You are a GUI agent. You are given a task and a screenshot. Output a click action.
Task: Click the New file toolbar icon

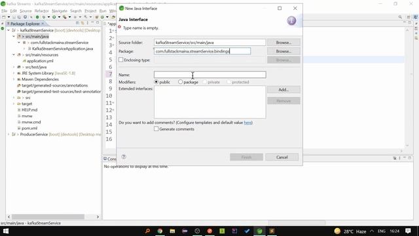(3, 17)
